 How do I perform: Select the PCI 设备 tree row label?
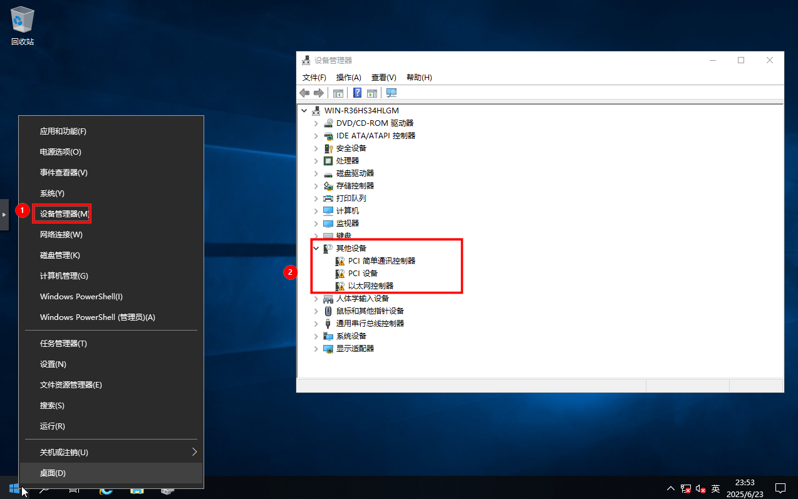pyautogui.click(x=363, y=274)
